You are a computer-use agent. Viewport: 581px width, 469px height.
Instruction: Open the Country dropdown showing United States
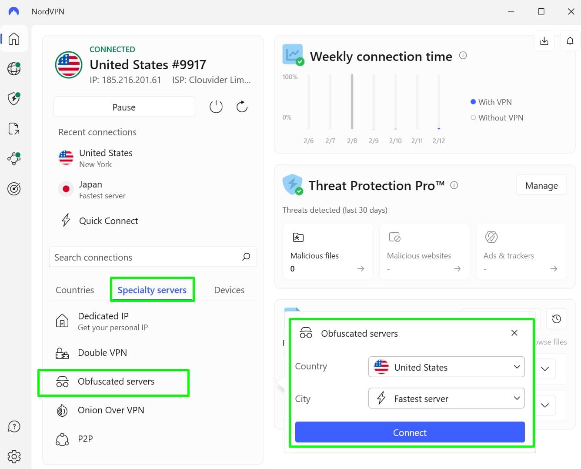click(x=446, y=367)
